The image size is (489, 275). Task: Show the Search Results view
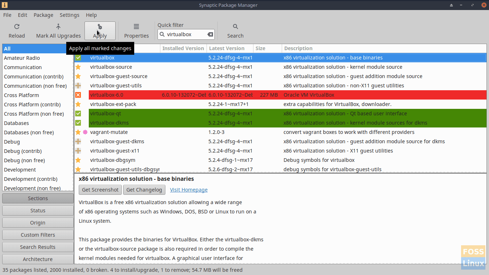pos(38,247)
